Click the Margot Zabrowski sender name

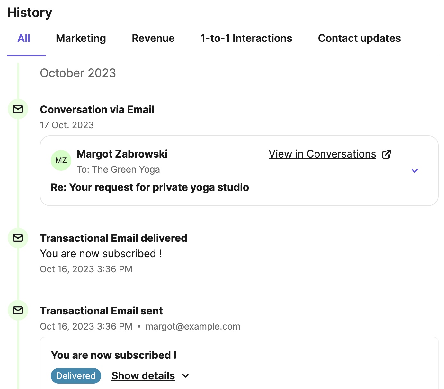[x=122, y=154]
